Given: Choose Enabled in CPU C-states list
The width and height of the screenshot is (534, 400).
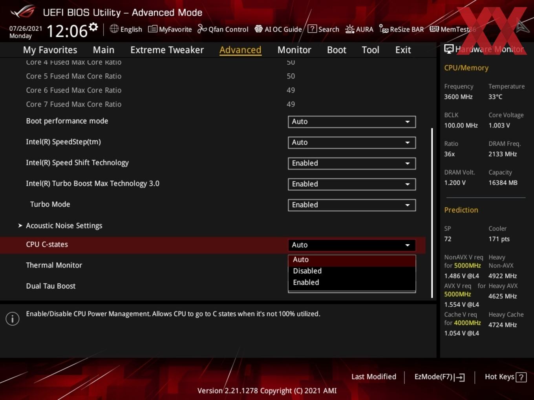Looking at the screenshot, I should [x=352, y=282].
